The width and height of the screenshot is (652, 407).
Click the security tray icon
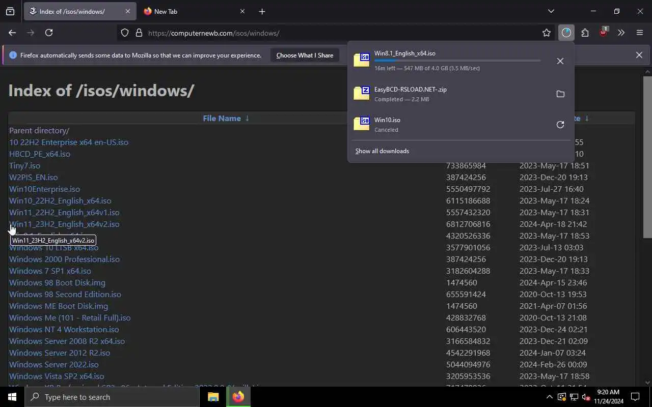[x=562, y=397]
